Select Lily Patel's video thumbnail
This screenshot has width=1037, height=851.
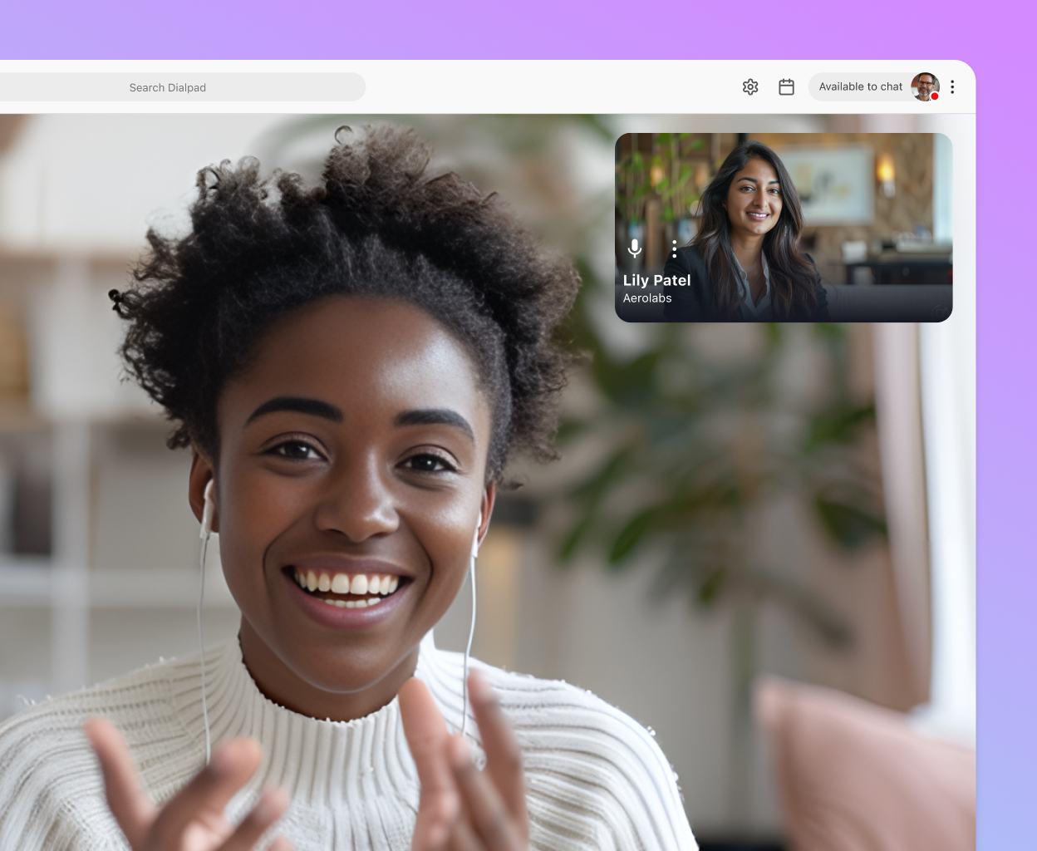point(784,228)
